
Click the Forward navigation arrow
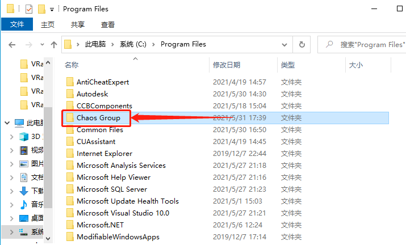[x=29, y=45]
